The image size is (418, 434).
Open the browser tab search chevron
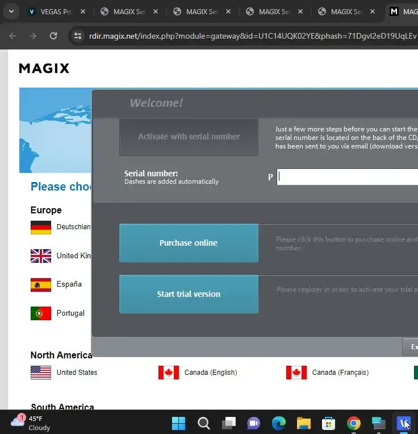pos(11,11)
